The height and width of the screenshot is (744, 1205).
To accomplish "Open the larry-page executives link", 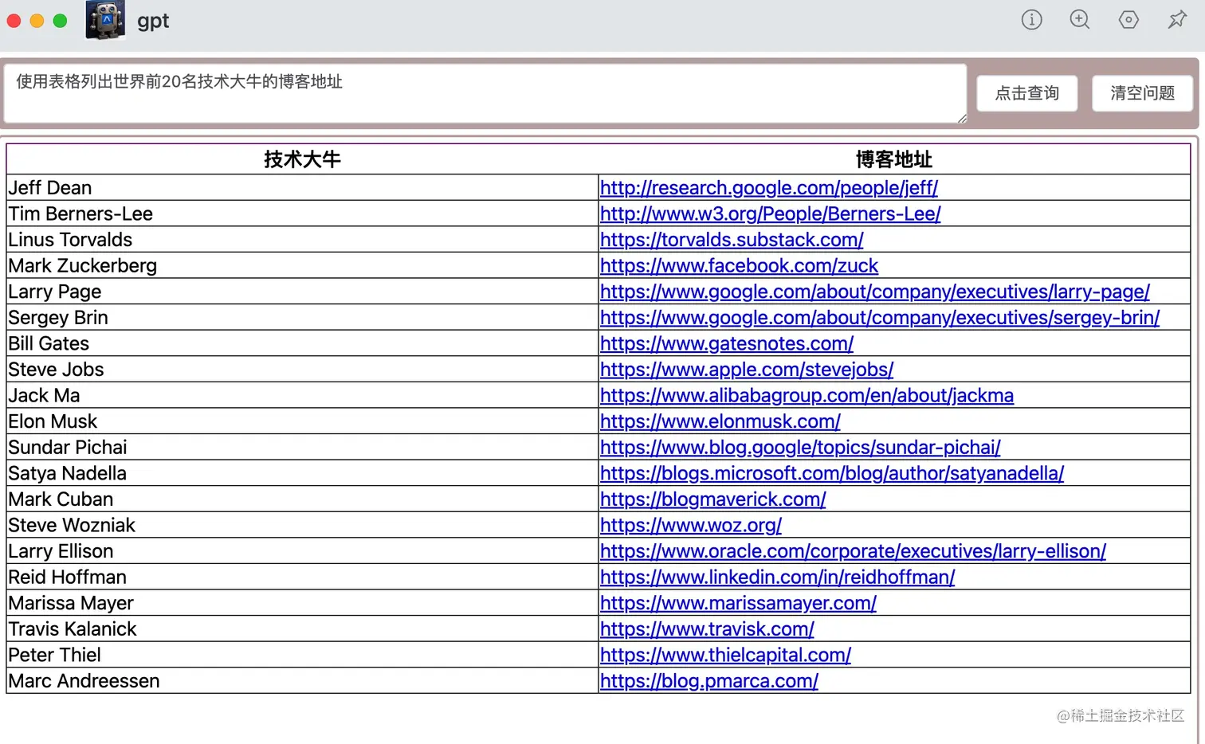I will [x=875, y=292].
